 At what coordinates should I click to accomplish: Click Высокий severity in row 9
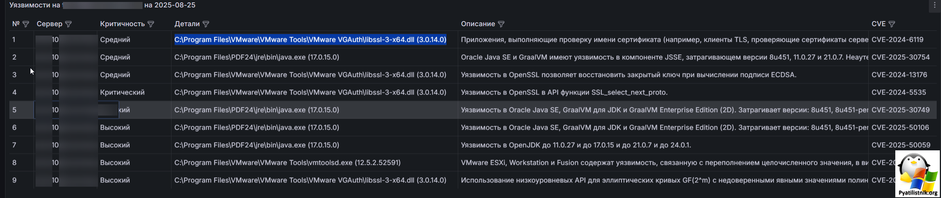[115, 180]
